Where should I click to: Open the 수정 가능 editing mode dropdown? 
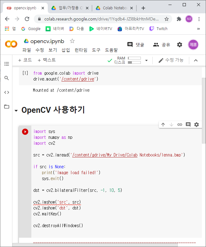pyautogui.click(x=171, y=60)
